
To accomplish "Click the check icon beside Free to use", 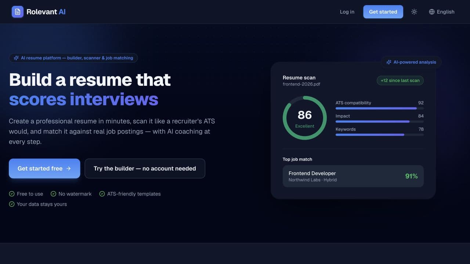I will pyautogui.click(x=12, y=194).
